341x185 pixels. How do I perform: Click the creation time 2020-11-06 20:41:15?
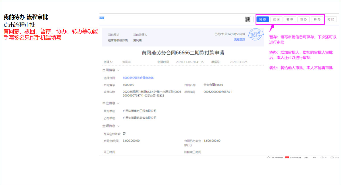190,62
